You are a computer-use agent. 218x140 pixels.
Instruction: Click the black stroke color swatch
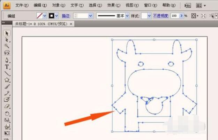click(51, 16)
